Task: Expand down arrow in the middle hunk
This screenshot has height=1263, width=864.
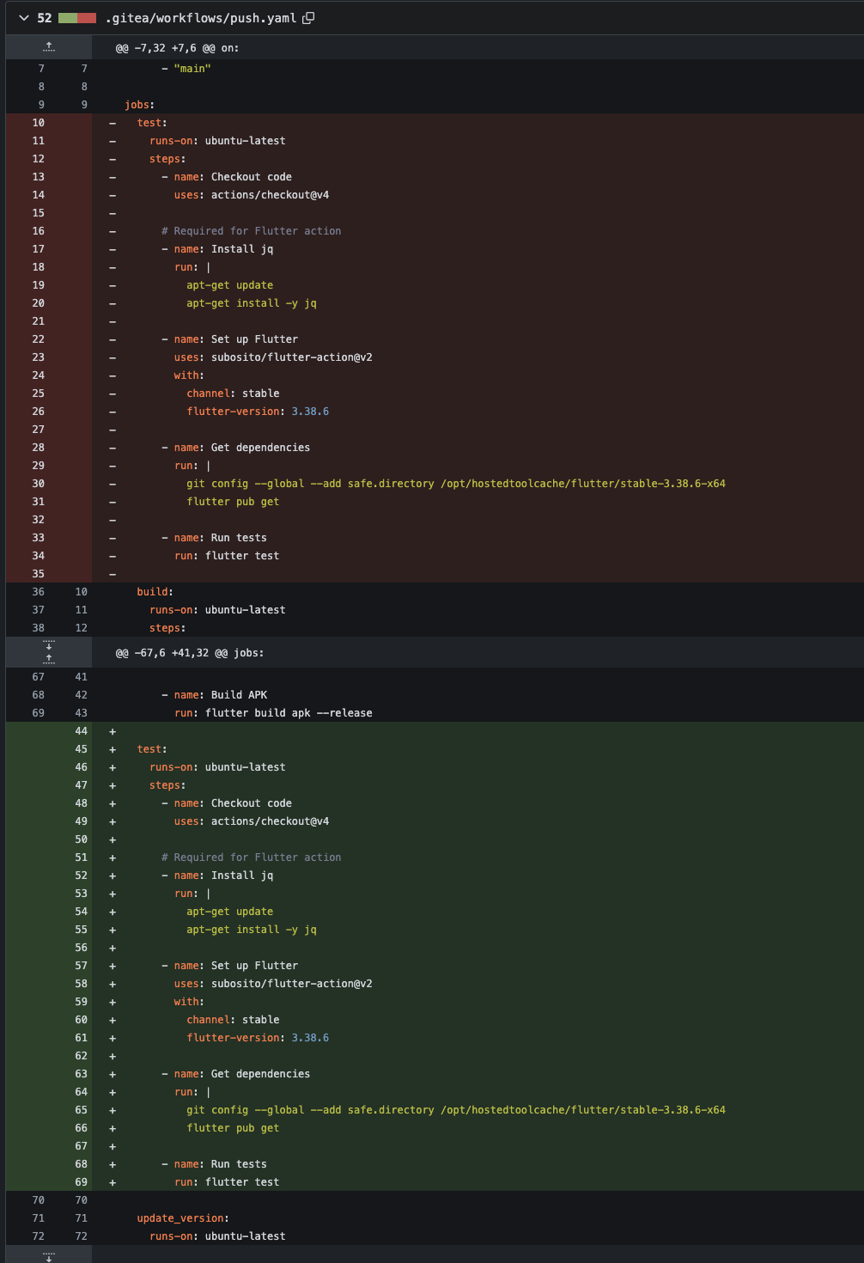Action: [x=49, y=644]
